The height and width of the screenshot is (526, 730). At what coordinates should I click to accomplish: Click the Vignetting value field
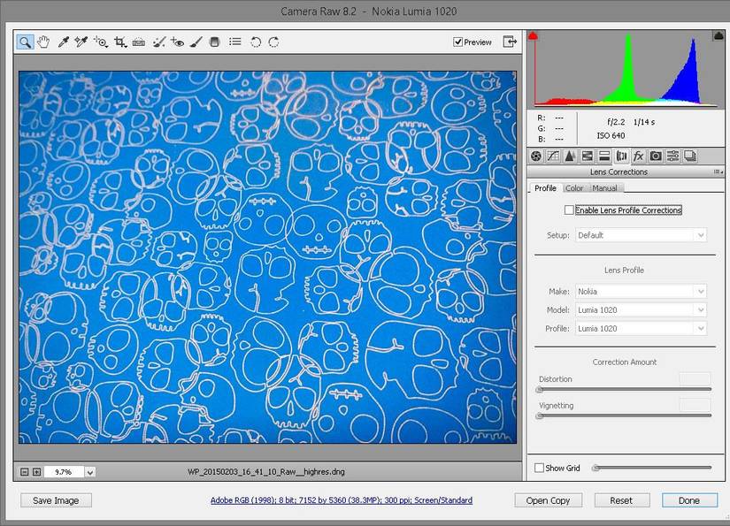click(695, 405)
